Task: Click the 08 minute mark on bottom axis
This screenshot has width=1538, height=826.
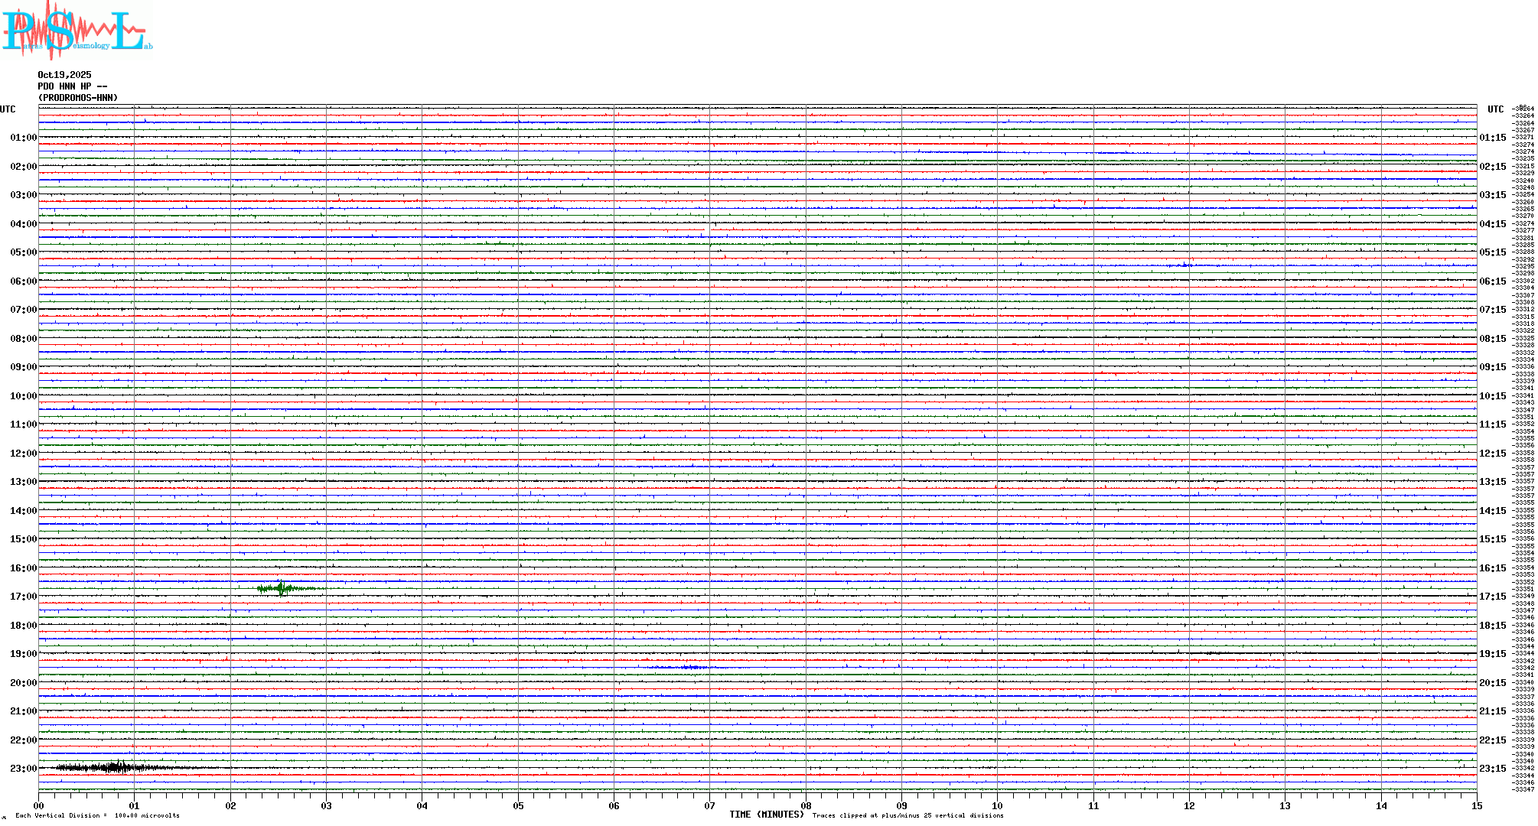Action: point(806,805)
